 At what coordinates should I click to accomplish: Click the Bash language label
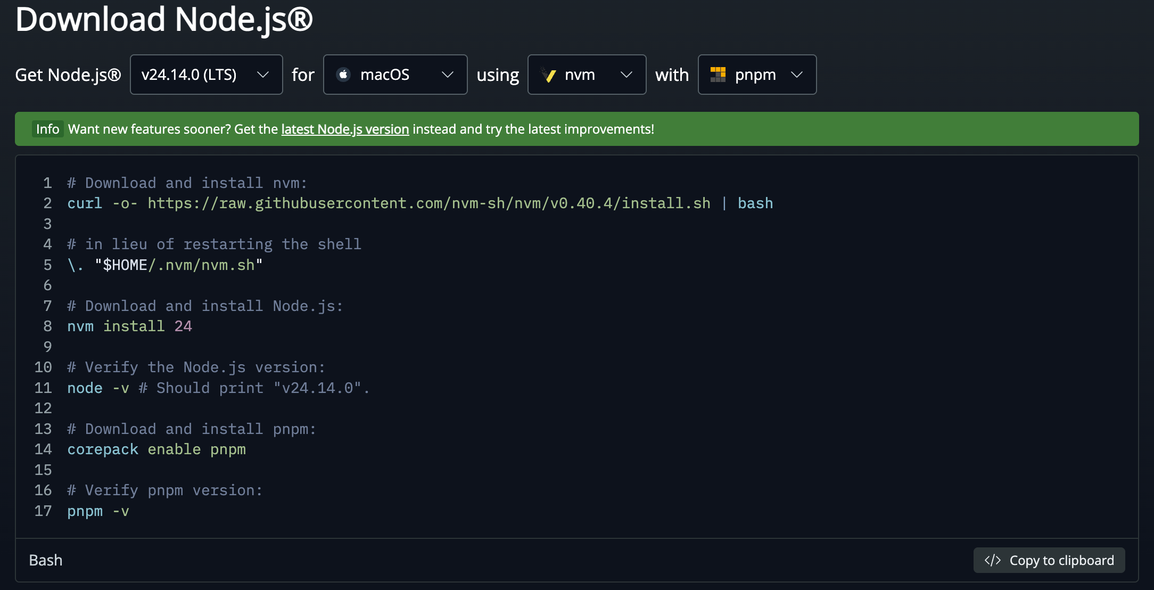coord(46,560)
